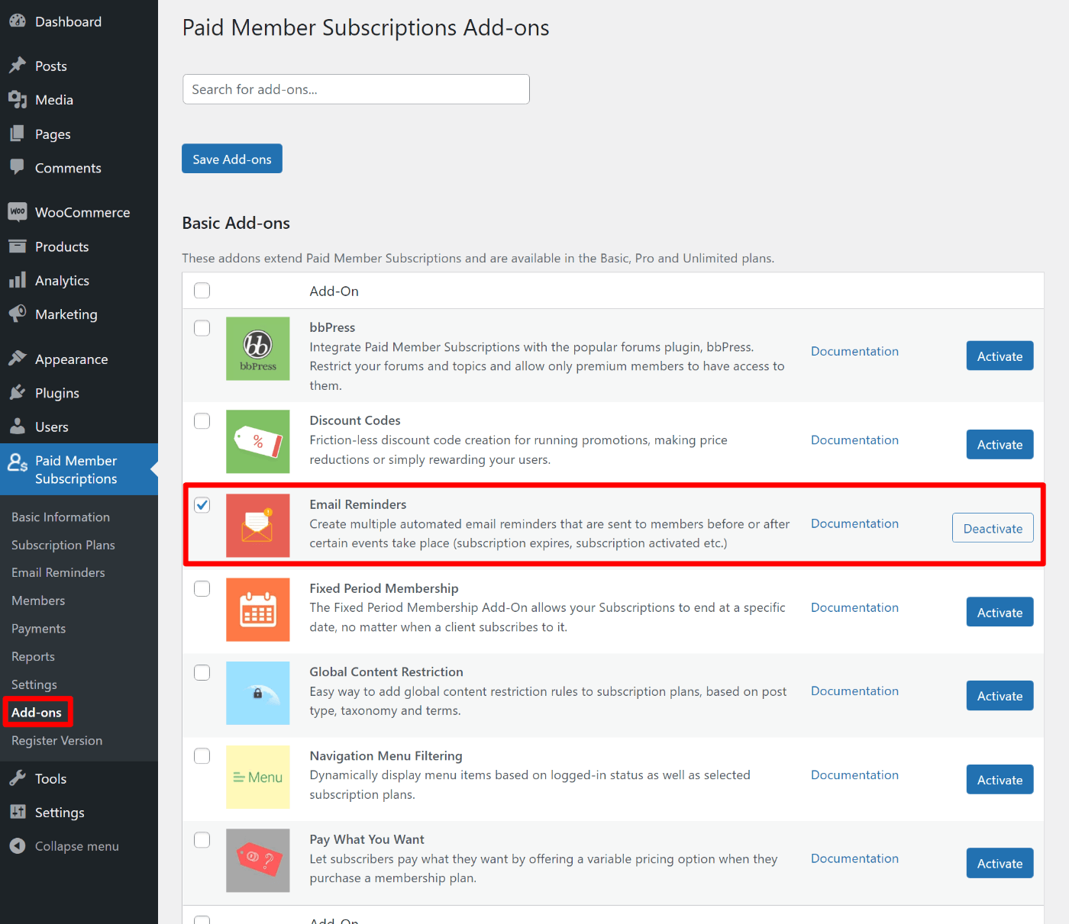Click the Appearance paintbrush icon
The width and height of the screenshot is (1069, 924).
click(x=18, y=359)
